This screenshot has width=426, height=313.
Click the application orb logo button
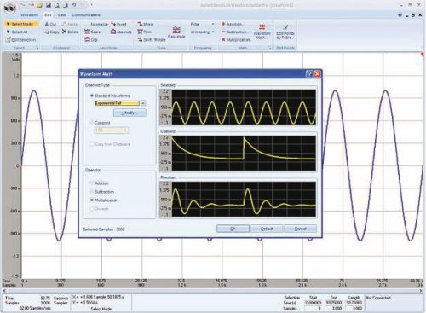pos(9,8)
